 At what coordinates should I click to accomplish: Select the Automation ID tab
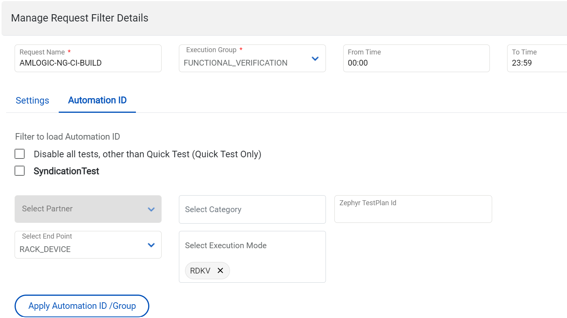pos(97,101)
